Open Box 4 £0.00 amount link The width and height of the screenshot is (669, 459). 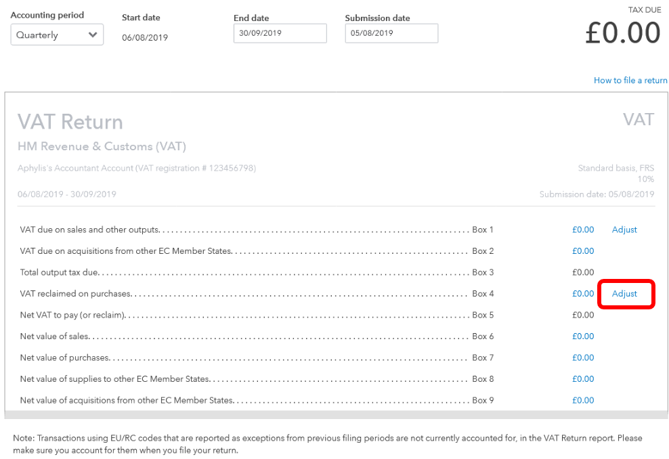pos(582,294)
